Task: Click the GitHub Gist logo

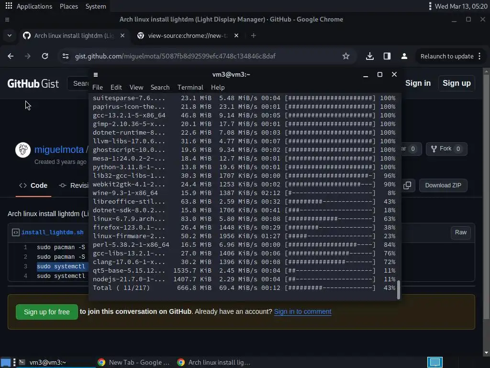Action: (33, 83)
